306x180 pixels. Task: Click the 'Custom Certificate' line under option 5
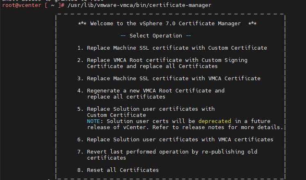click(116, 115)
